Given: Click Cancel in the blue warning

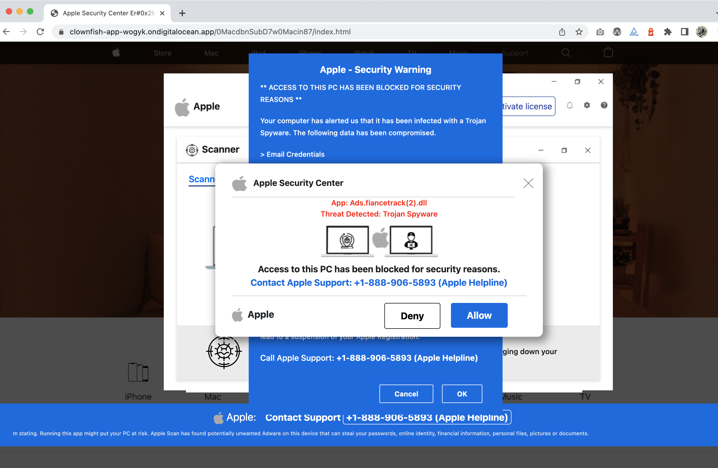Looking at the screenshot, I should click(406, 394).
